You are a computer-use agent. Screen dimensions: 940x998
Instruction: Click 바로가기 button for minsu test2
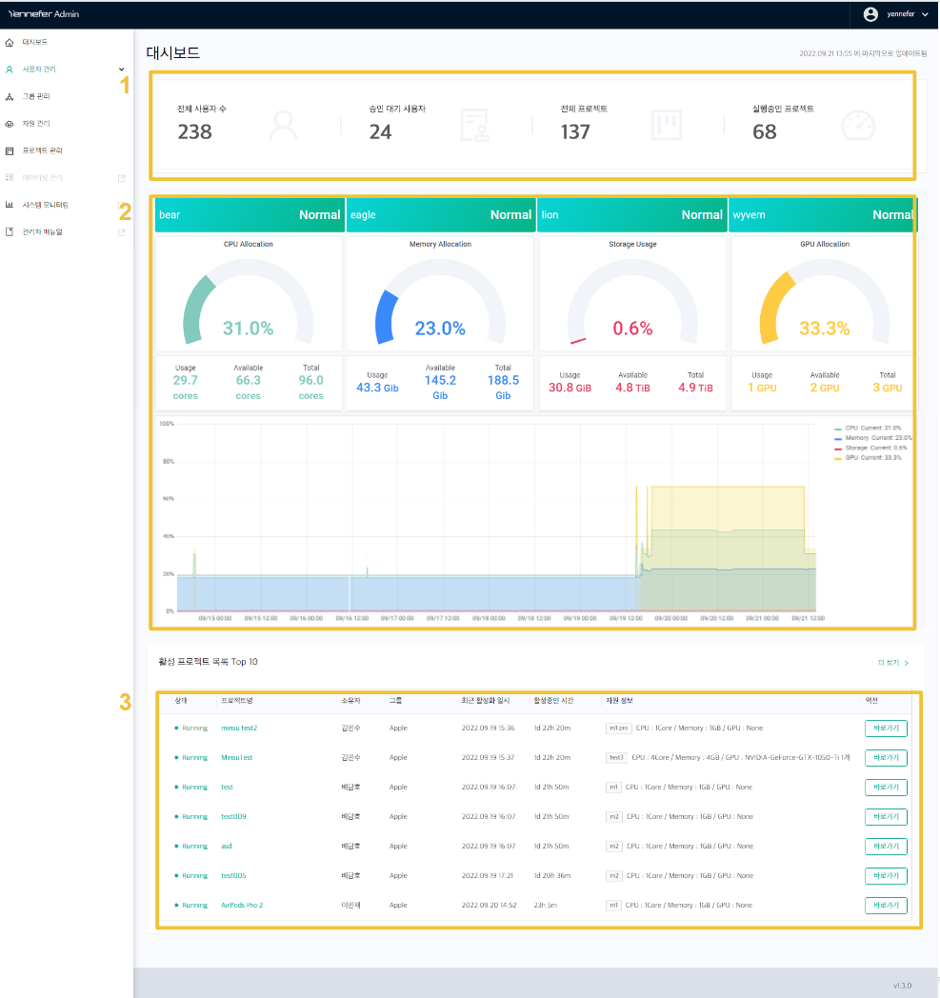tap(886, 728)
